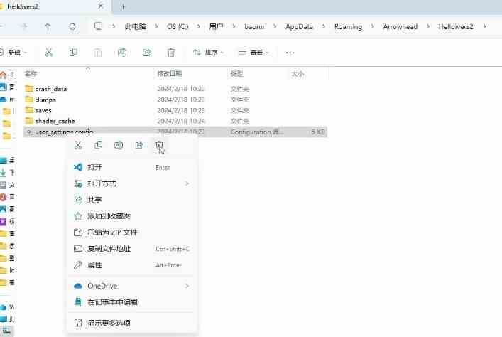Choose 复制文件地址 in context menu
The width and height of the screenshot is (502, 337).
click(x=131, y=249)
